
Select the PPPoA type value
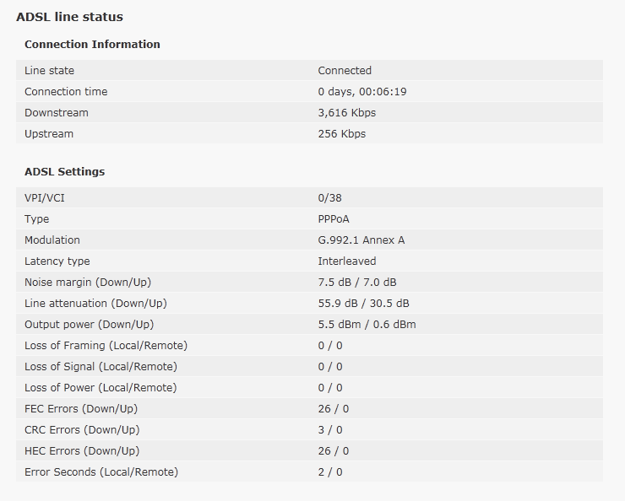(334, 219)
